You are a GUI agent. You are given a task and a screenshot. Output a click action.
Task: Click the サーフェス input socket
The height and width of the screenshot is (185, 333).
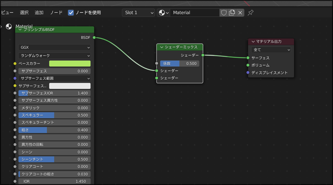(248, 58)
